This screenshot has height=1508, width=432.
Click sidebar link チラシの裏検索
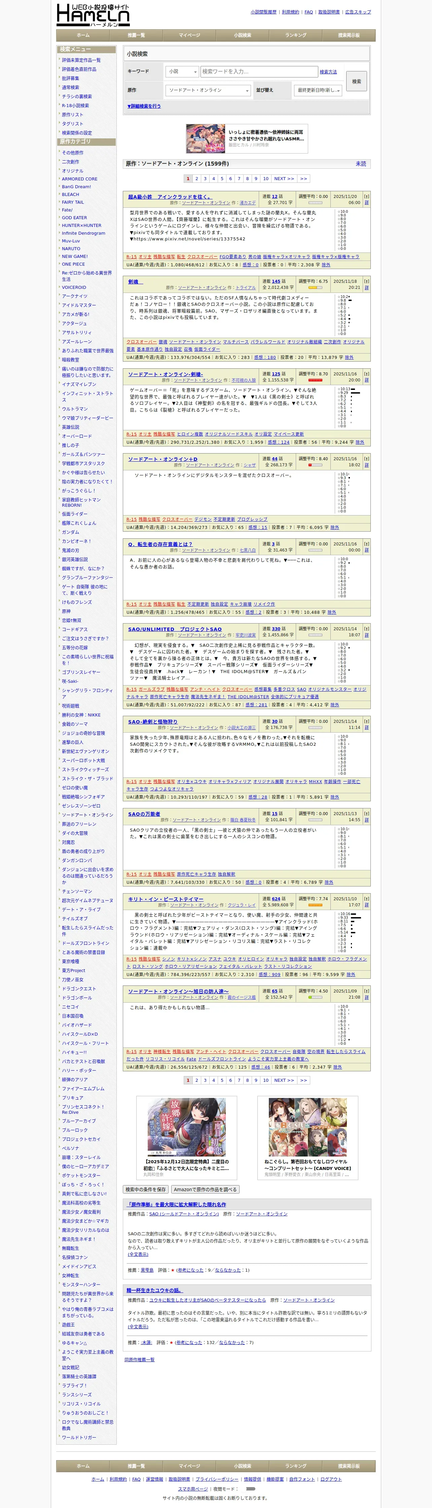[77, 97]
